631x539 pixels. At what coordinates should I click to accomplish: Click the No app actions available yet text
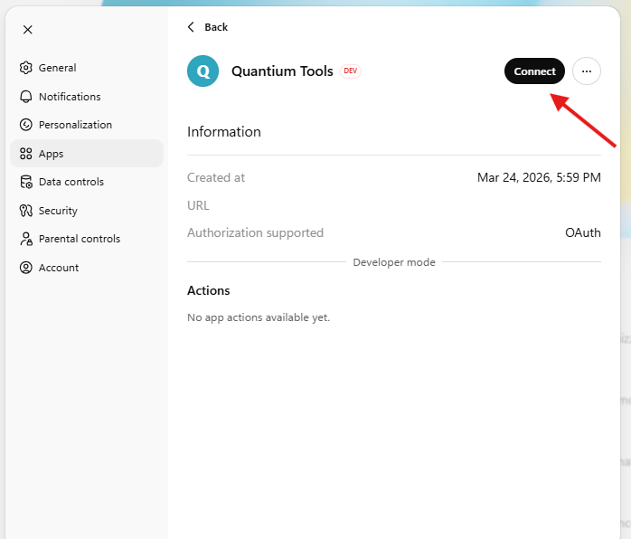[x=259, y=317]
